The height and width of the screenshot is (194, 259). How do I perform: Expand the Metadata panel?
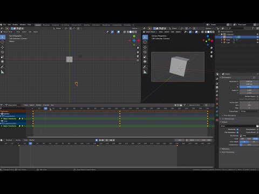point(225,149)
